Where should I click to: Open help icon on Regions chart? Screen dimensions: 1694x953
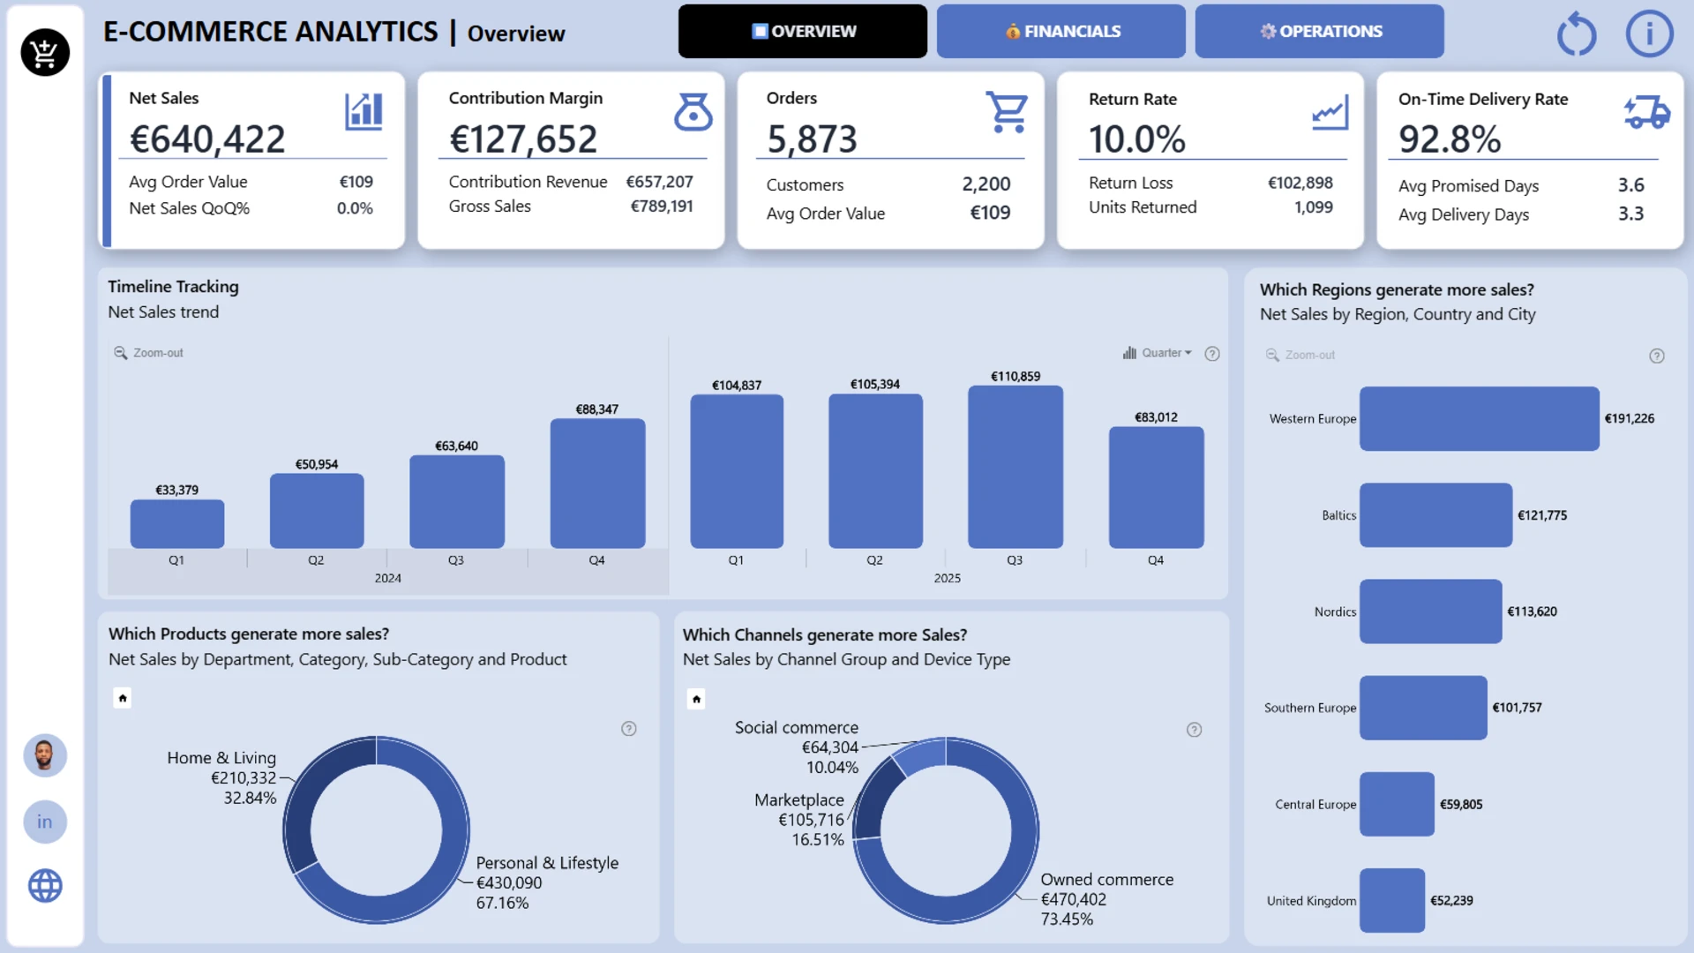click(x=1657, y=356)
